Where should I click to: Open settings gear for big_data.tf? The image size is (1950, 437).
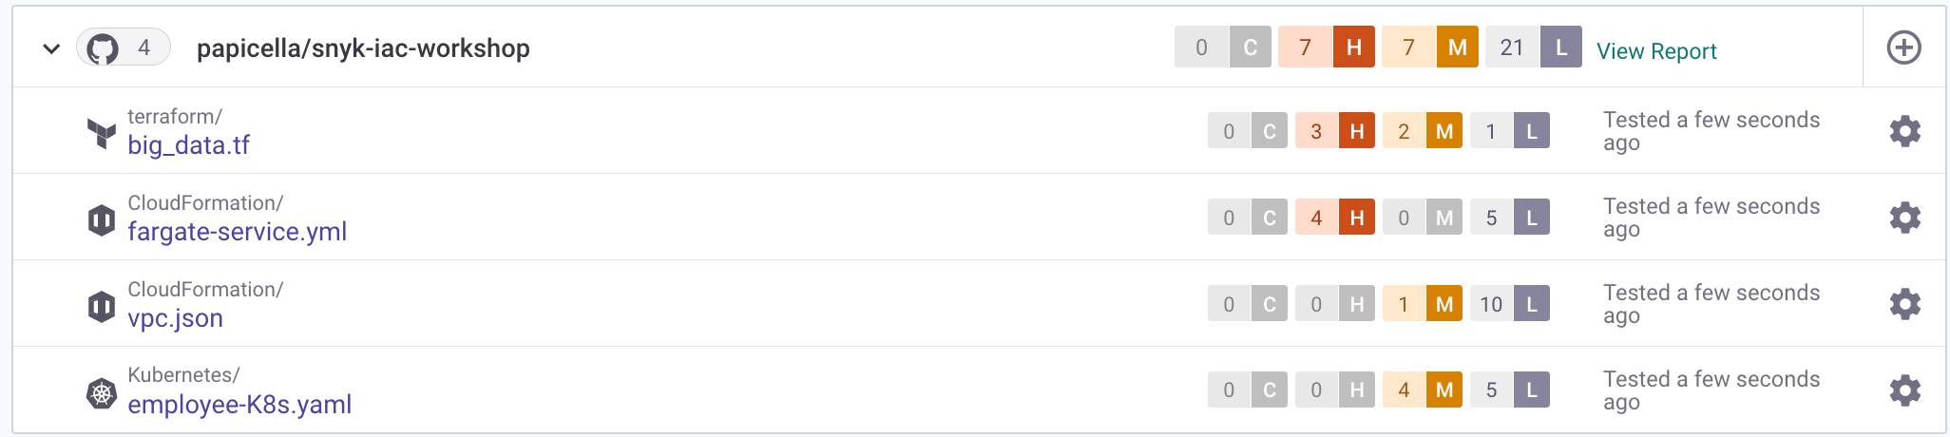pyautogui.click(x=1904, y=131)
